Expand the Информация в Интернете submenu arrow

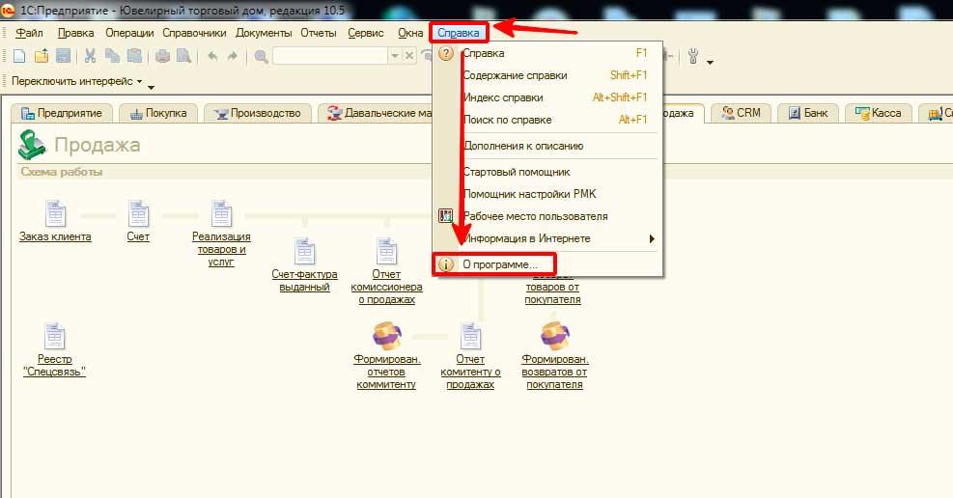(652, 238)
